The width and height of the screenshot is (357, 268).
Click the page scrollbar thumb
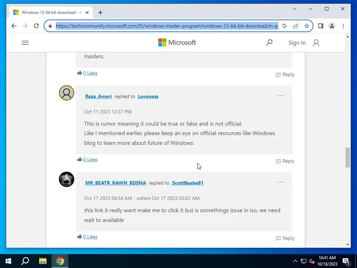[x=348, y=157]
